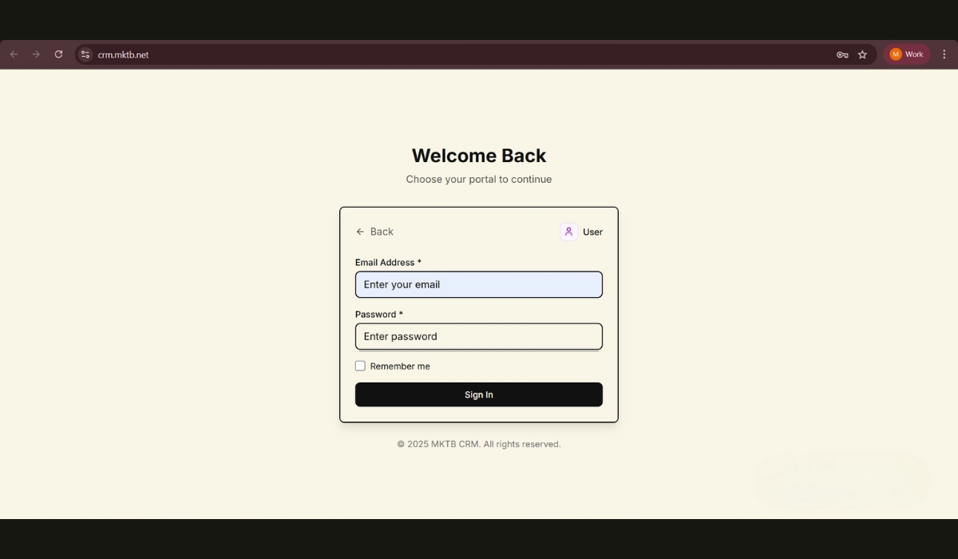958x559 pixels.
Task: Open the Chrome three-dot menu
Action: [944, 54]
